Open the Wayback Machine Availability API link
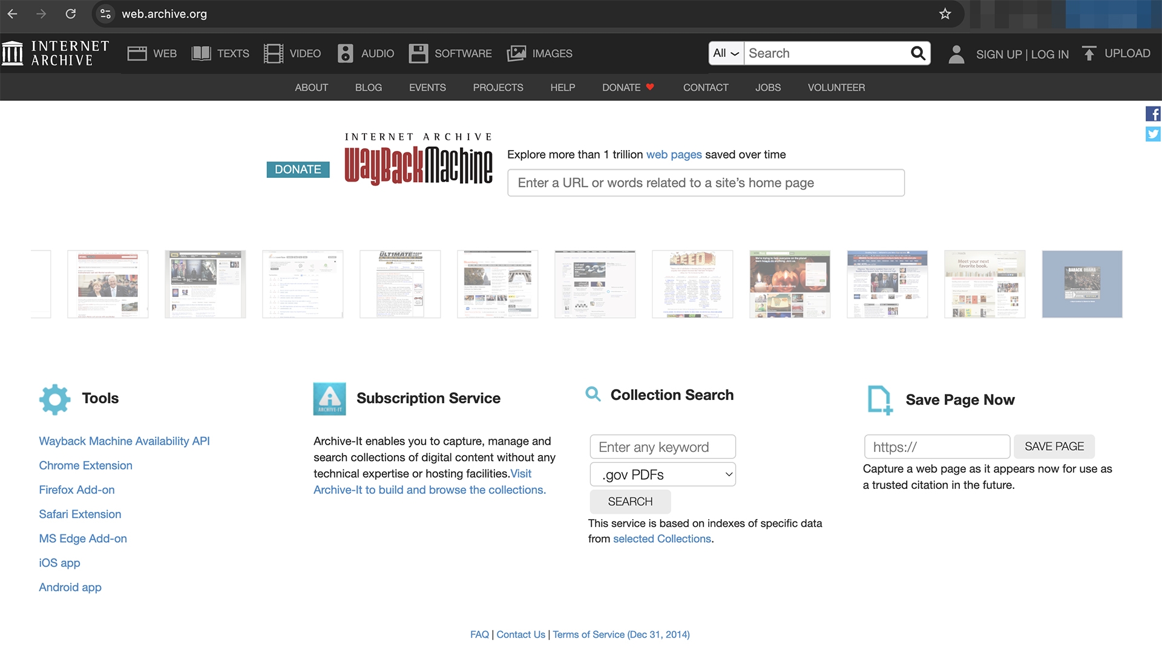 click(124, 441)
